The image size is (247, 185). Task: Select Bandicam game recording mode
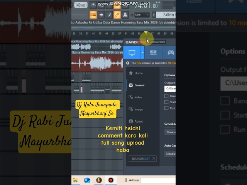pos(171,52)
